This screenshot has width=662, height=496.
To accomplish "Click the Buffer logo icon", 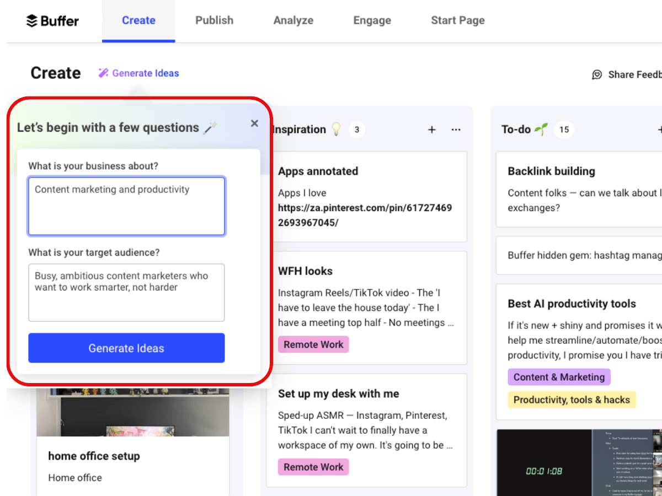I will [x=30, y=20].
